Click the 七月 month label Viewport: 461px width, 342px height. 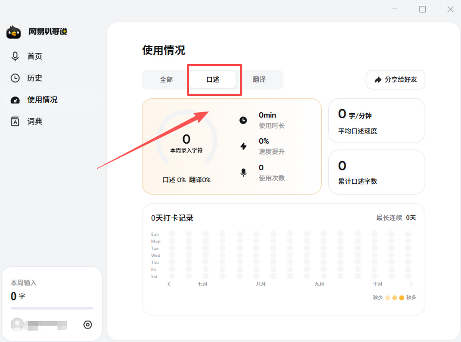tap(202, 284)
